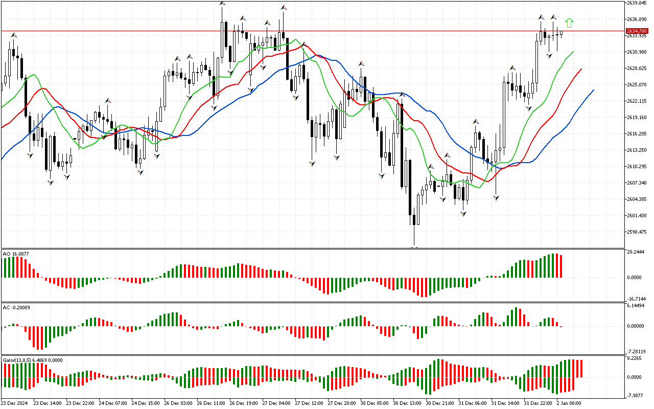The image size is (654, 409).
Task: Click the 27 Dec 20:00 time label
Action: (x=342, y=403)
